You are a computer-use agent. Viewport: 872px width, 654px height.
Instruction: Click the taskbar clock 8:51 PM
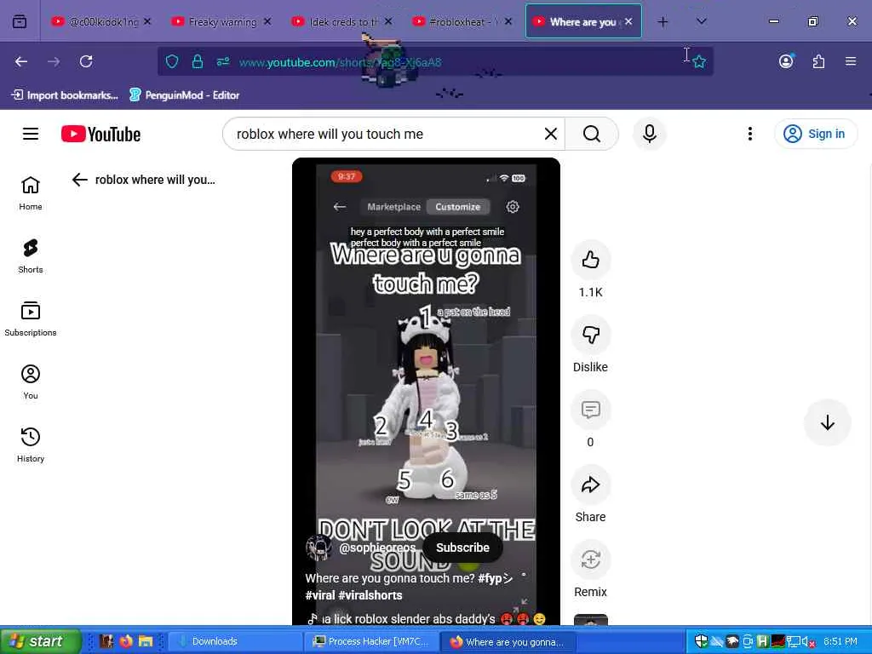(x=840, y=641)
